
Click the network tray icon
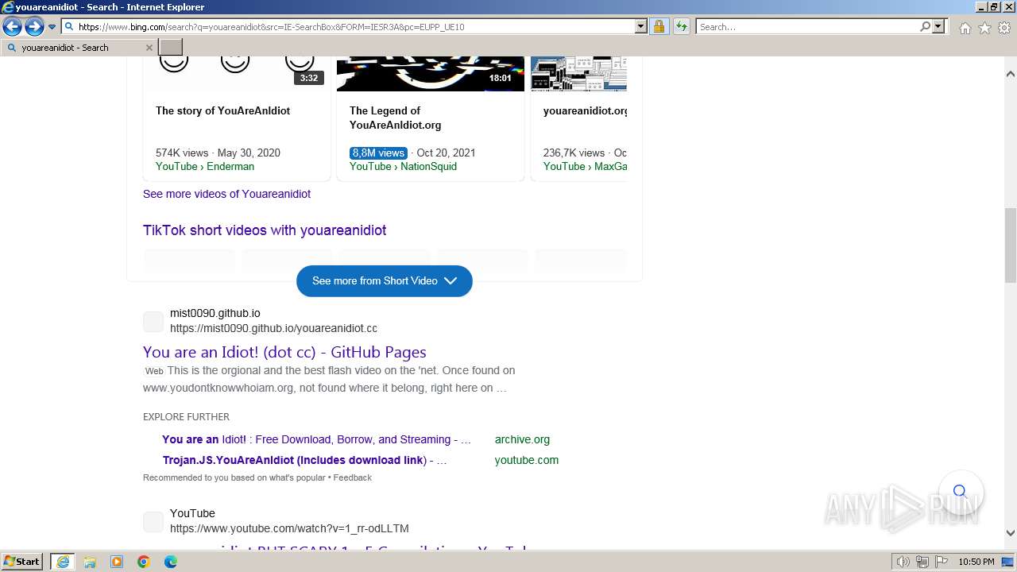coord(922,562)
